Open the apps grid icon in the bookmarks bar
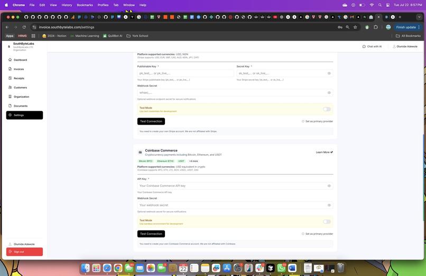426x276 pixels. click(33, 36)
